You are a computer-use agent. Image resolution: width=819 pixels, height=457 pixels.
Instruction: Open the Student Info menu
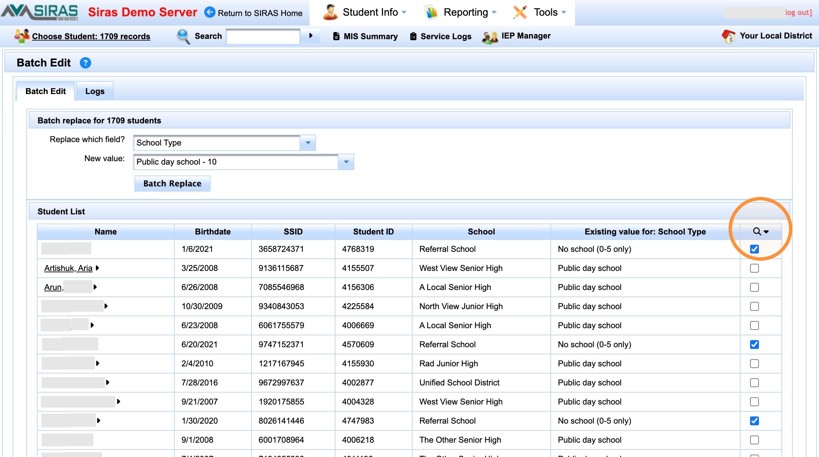tap(370, 12)
